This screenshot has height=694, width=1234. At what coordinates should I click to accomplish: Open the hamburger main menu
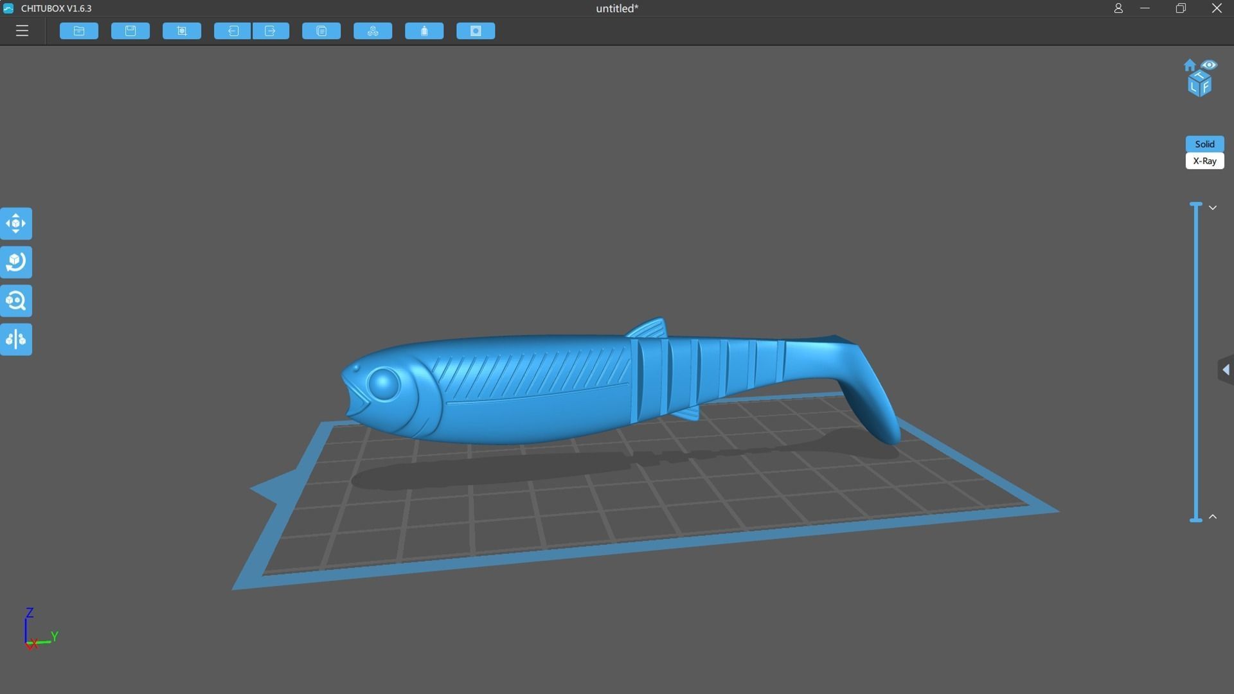[x=22, y=31]
